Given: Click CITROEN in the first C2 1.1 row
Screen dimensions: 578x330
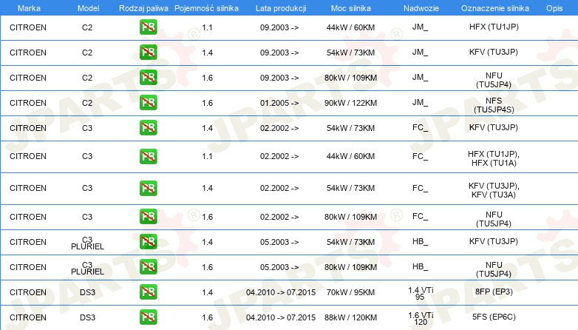Looking at the screenshot, I should click(28, 27).
